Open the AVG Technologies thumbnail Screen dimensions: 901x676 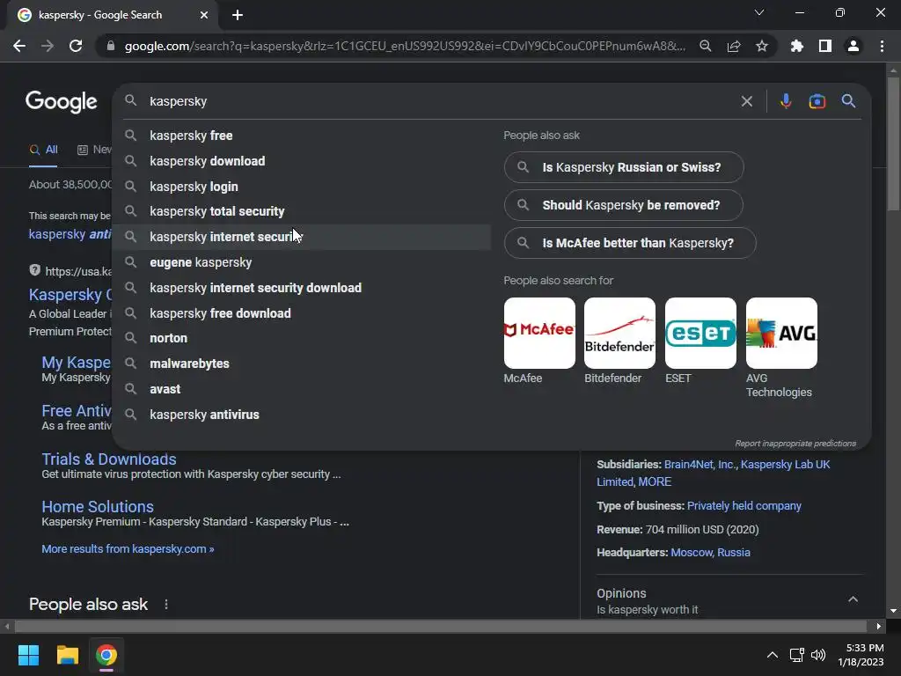coord(781,334)
